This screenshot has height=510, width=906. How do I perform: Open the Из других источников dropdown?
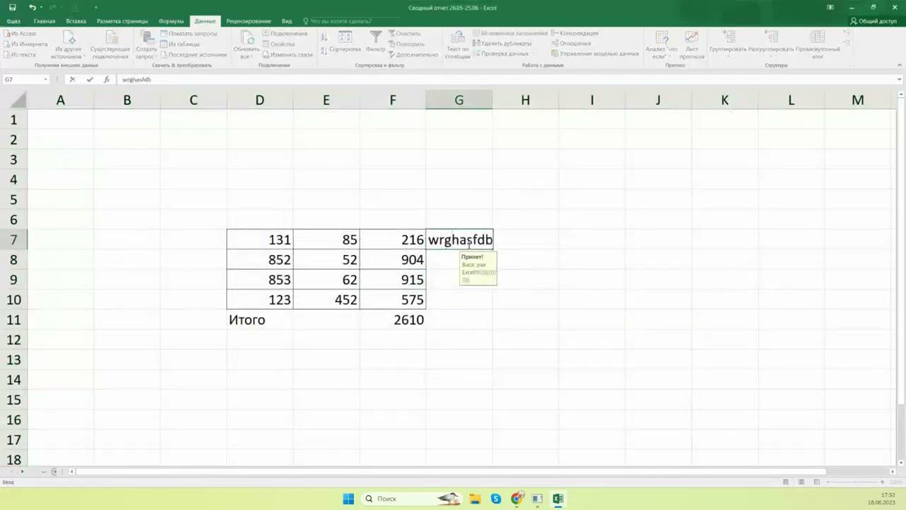(x=68, y=45)
